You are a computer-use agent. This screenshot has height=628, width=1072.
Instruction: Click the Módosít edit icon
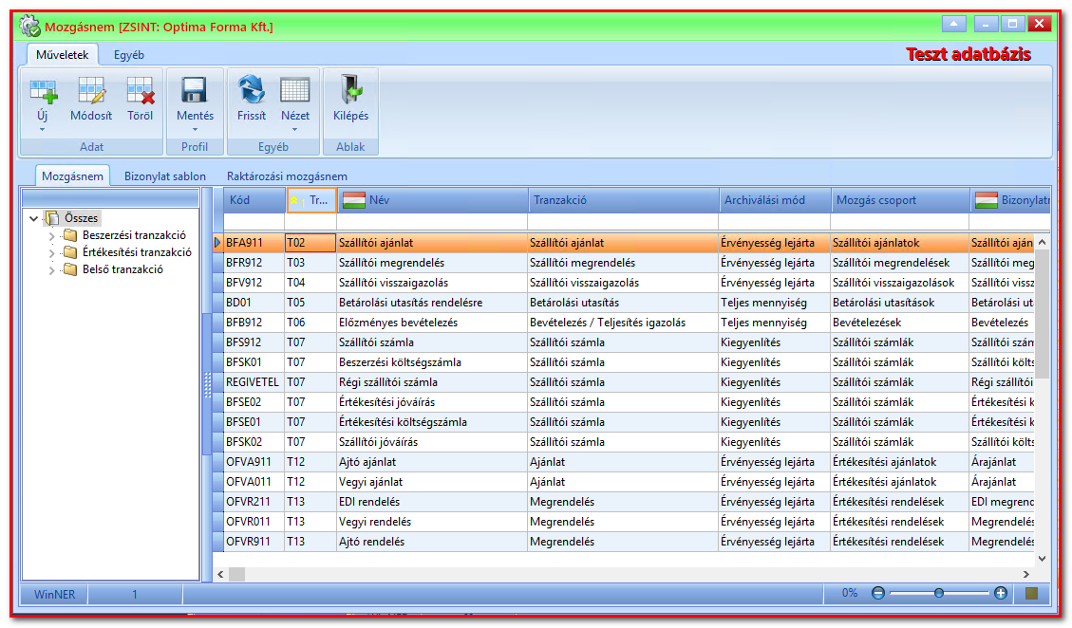(91, 90)
